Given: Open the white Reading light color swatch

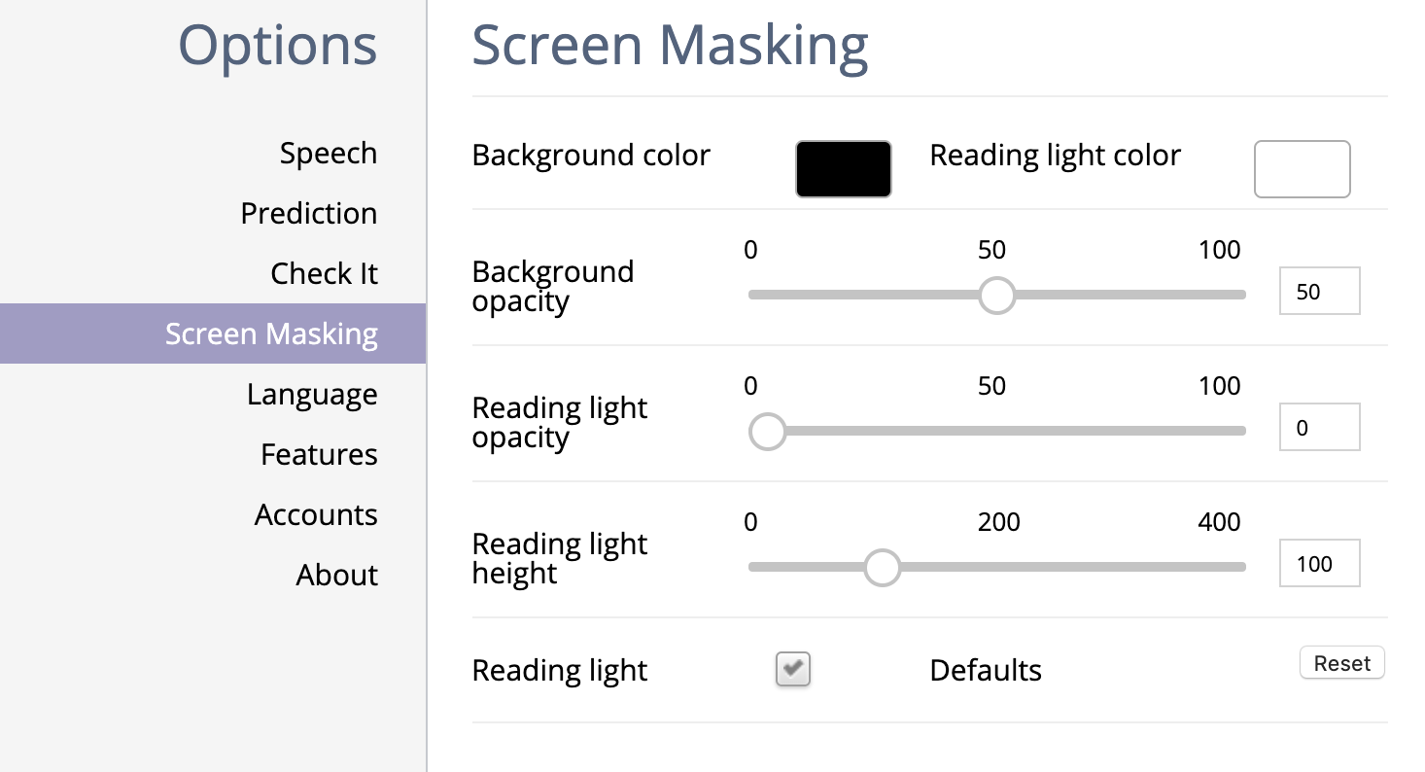Looking at the screenshot, I should [x=1302, y=169].
